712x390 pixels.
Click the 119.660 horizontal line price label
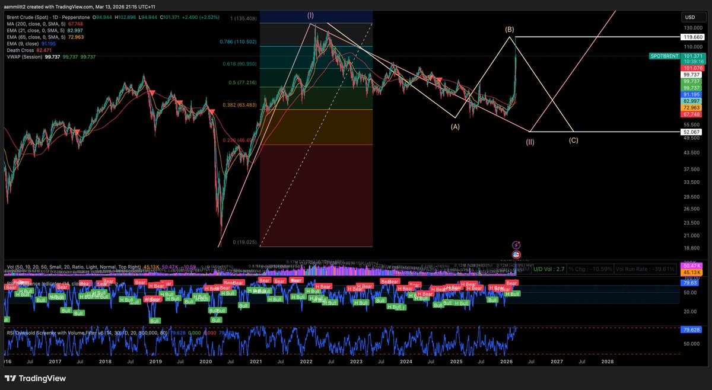(692, 37)
